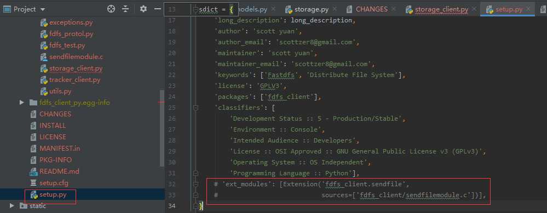Open tracker_client.py from project tree
The height and width of the screenshot is (213, 547).
click(x=74, y=80)
